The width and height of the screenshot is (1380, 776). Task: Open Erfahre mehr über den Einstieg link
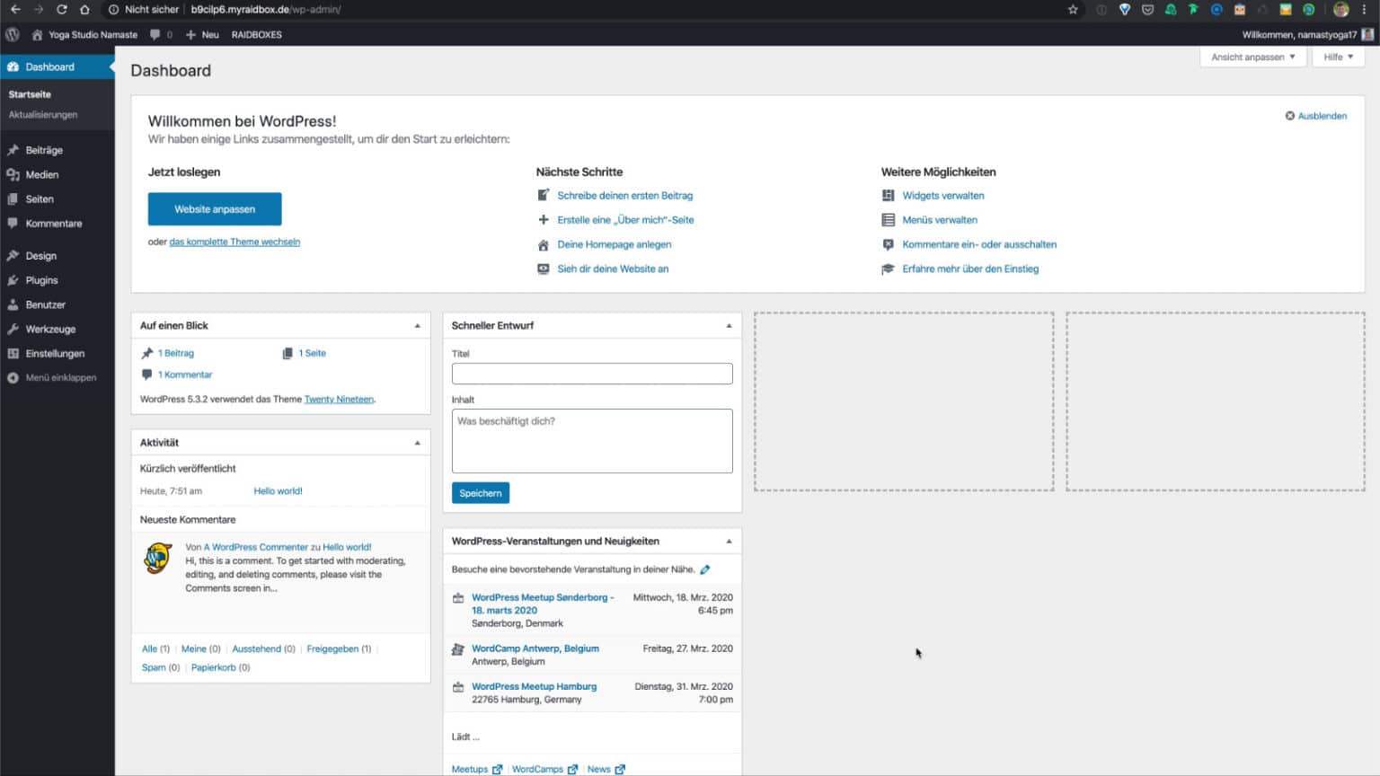pos(970,269)
